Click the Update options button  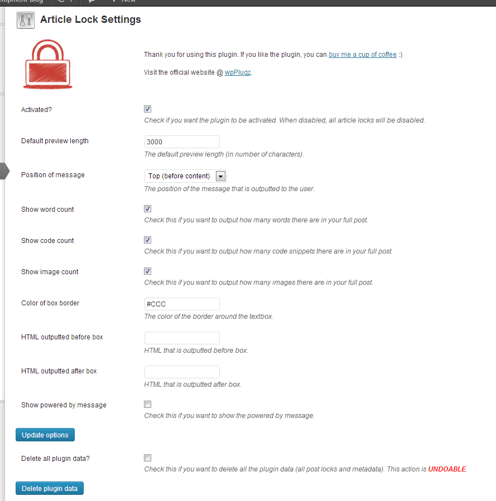pos(45,435)
